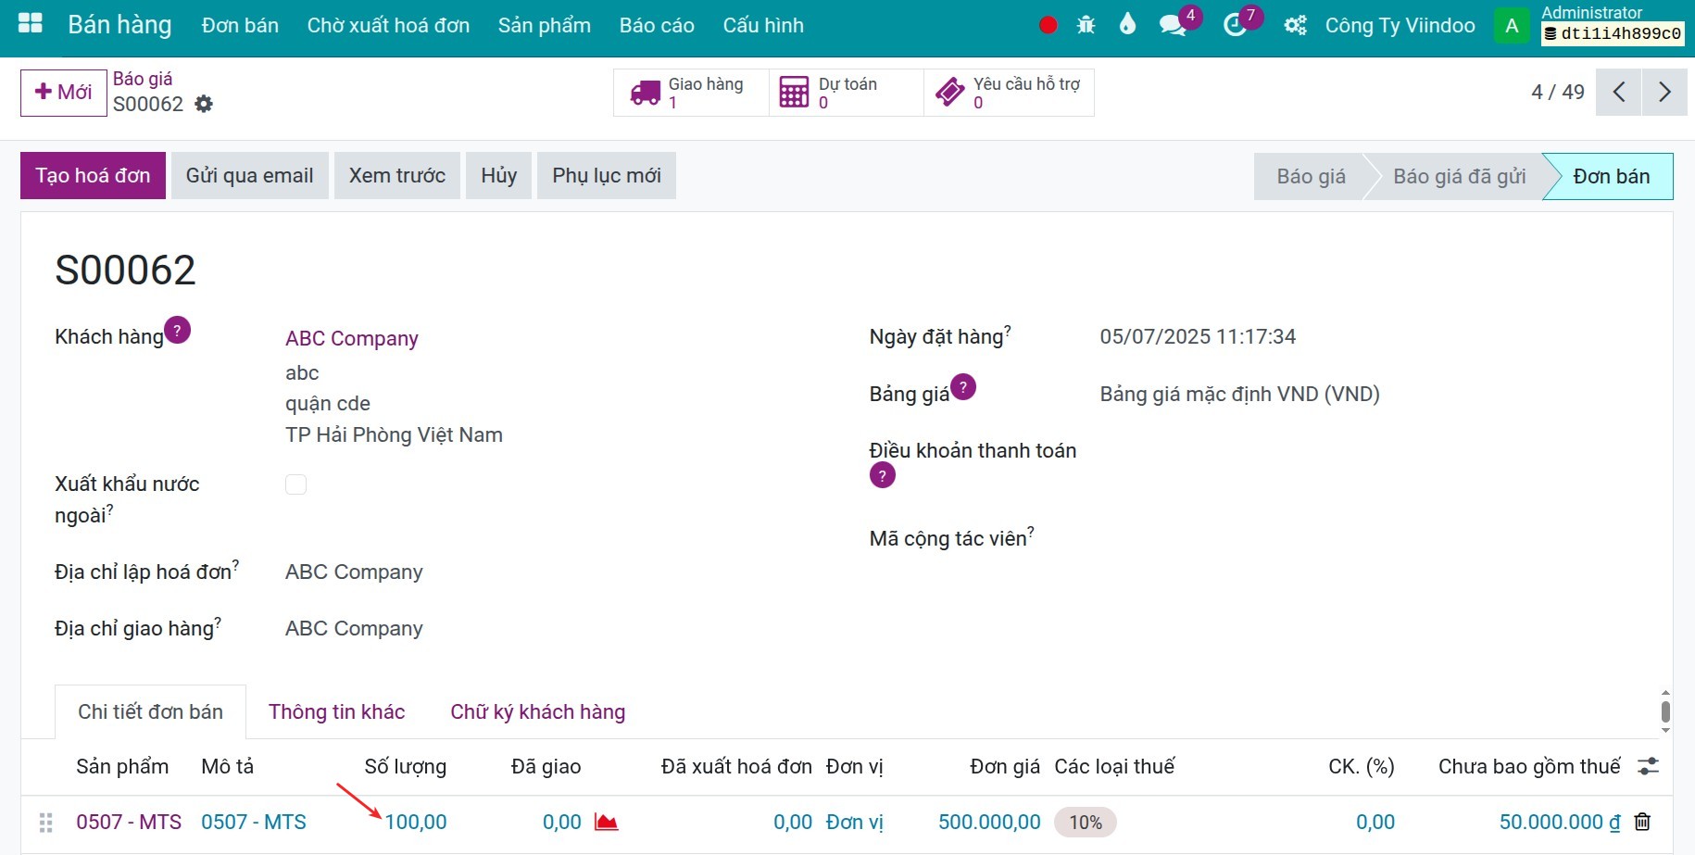Open activities clock with 7 items
The image size is (1695, 855).
(x=1236, y=25)
